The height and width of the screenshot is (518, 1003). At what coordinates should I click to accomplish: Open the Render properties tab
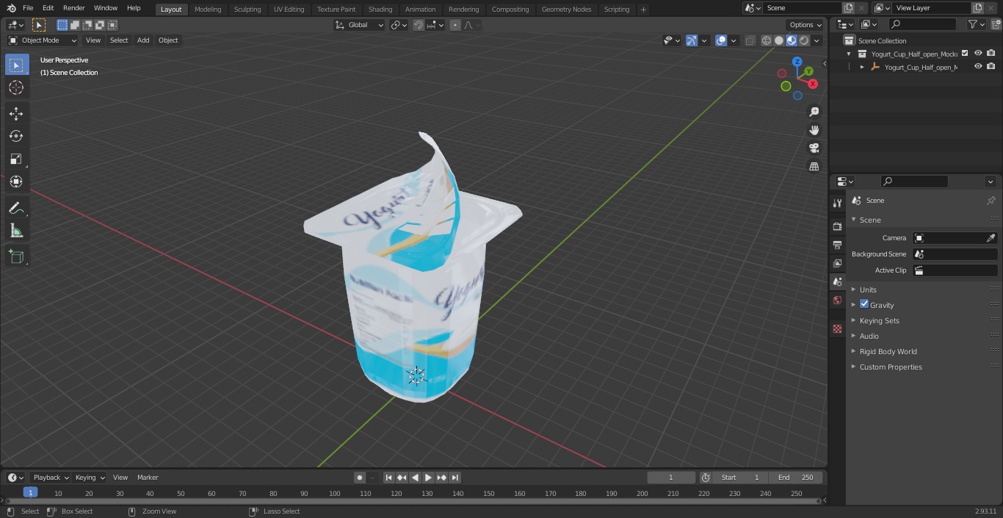(837, 226)
